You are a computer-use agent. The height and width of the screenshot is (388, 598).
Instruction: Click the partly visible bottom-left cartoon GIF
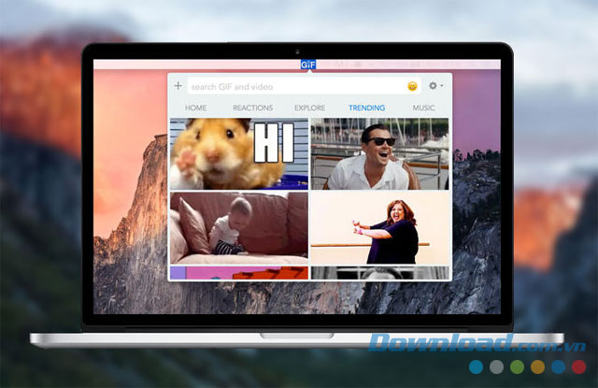(238, 273)
